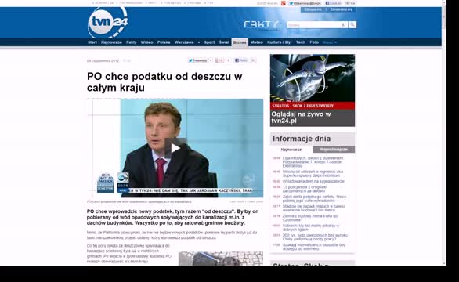This screenshot has width=459, height=282.
Task: Open the Stratos live broadcast thumbnail
Action: (313, 90)
